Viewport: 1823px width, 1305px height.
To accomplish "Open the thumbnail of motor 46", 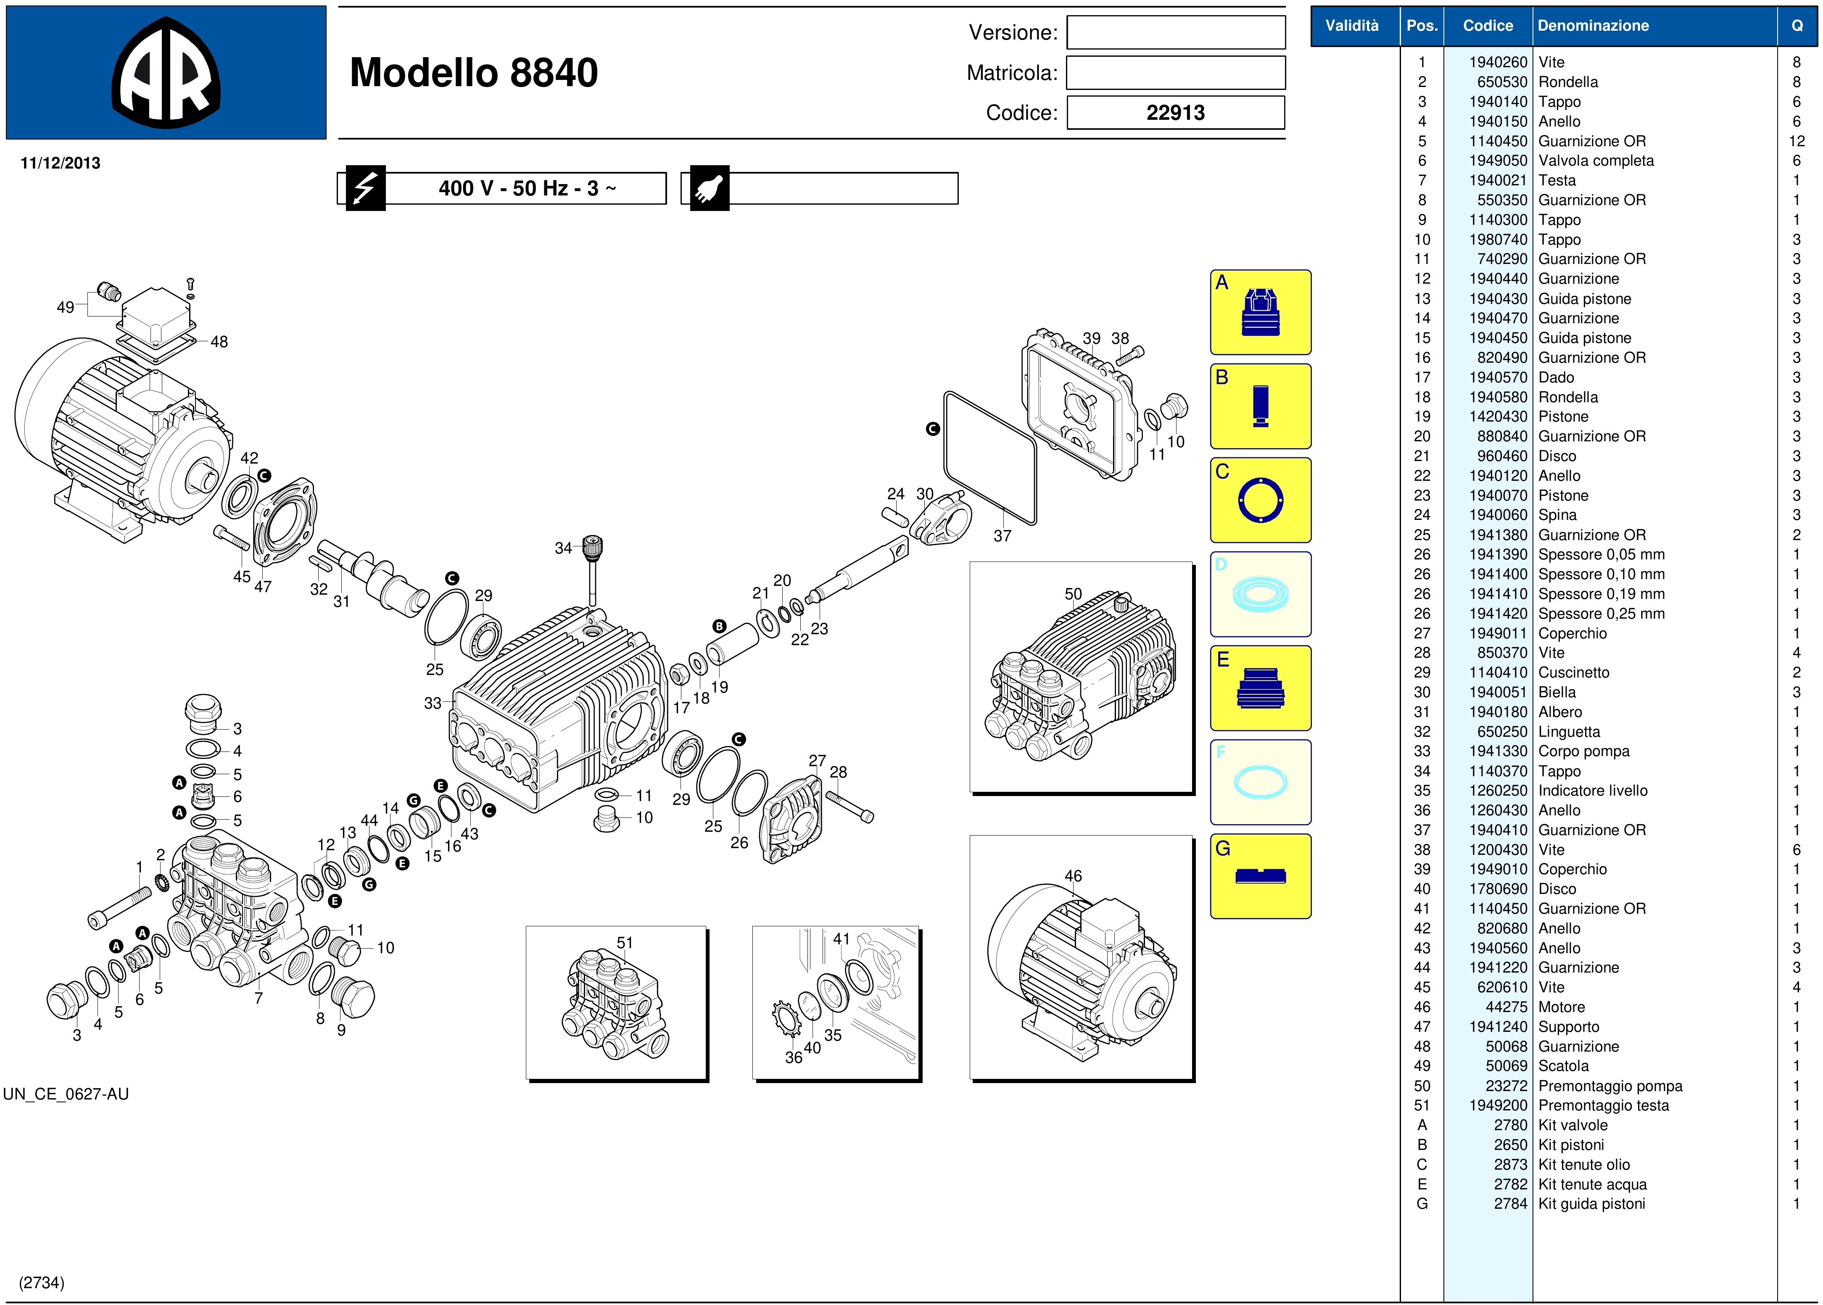I will click(x=1081, y=957).
